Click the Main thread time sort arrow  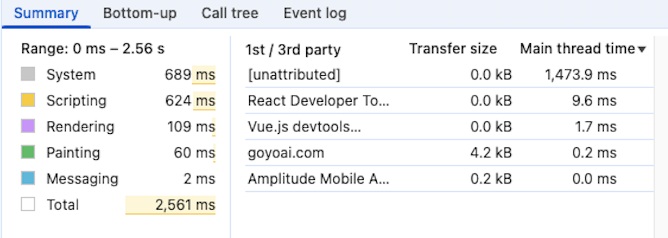[x=642, y=50]
